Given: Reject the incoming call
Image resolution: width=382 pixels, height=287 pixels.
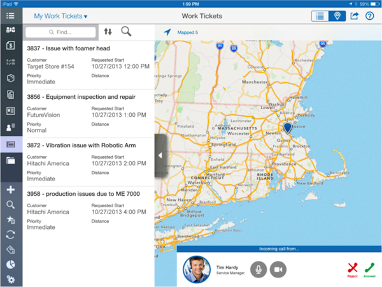Looking at the screenshot, I should pos(352,269).
